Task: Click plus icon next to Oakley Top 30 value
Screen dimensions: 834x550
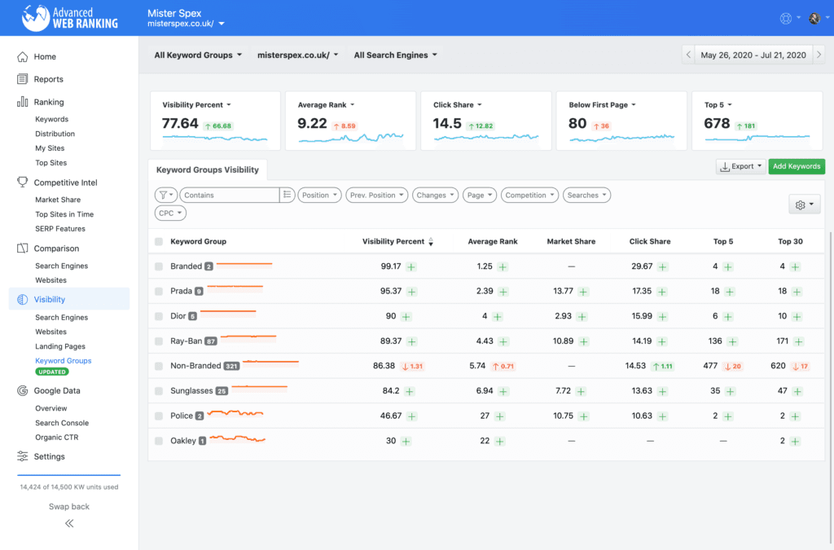Action: point(795,442)
